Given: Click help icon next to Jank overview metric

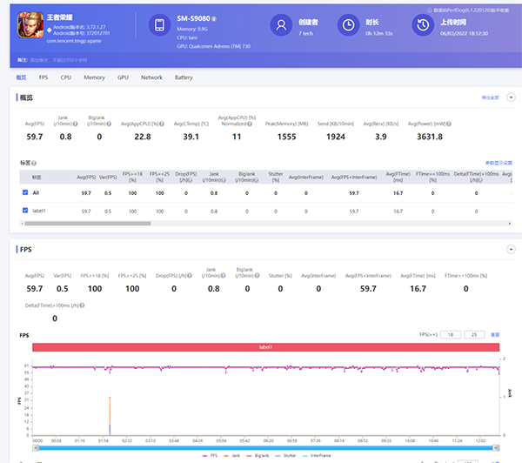Looking at the screenshot, I should 76,124.
